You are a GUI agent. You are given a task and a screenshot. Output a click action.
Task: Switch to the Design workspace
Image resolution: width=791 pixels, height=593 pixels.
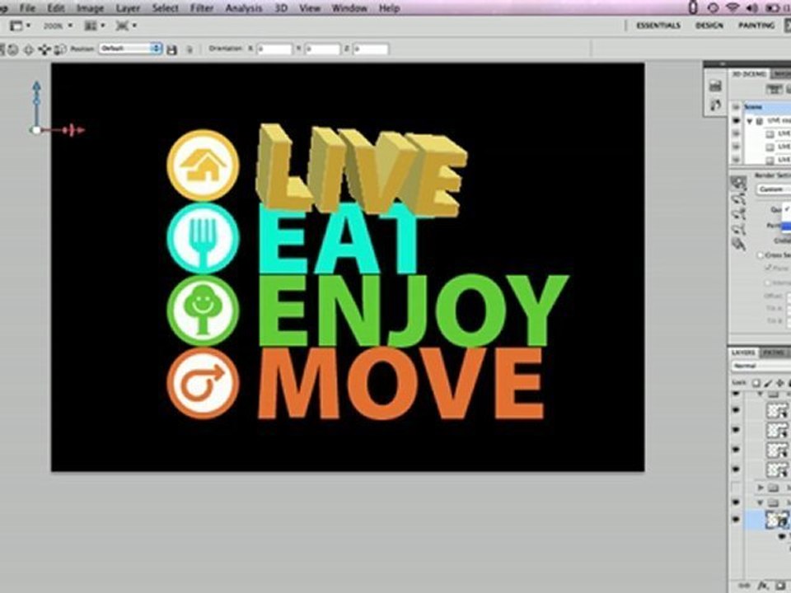(x=709, y=26)
